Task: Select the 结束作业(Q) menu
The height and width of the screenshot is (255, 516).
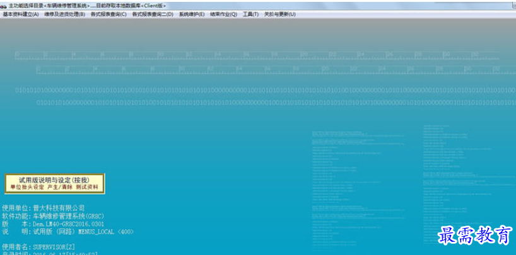Action: (x=224, y=14)
